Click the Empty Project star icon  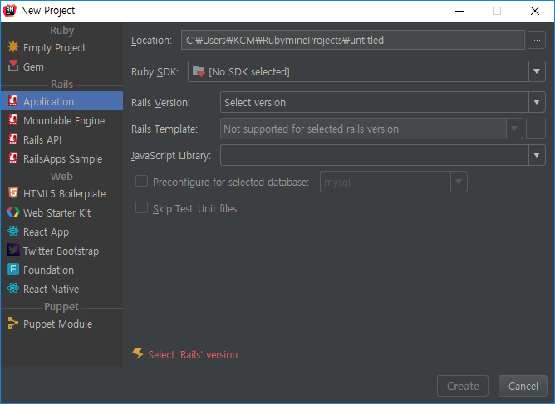point(13,47)
